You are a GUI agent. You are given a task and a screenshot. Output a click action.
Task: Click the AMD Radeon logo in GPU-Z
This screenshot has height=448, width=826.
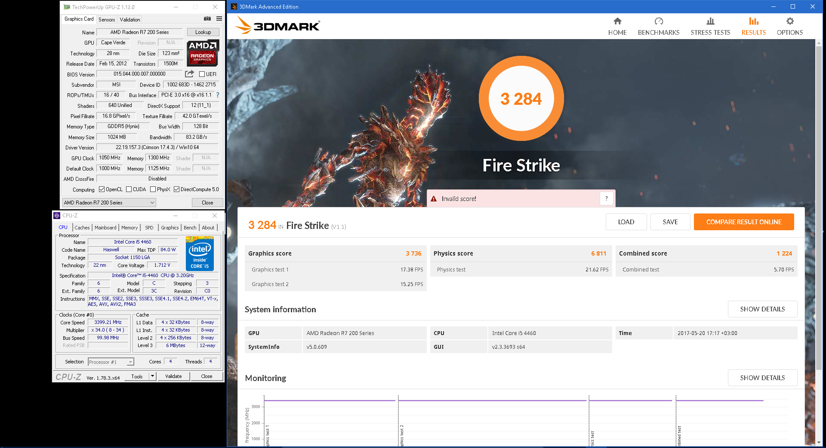[203, 53]
